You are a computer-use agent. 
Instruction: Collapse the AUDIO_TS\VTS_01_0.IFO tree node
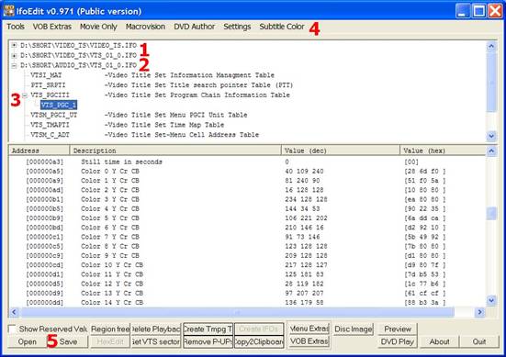point(14,65)
